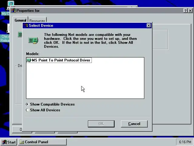Click the help question mark in Properties window
The width and height of the screenshot is (194, 146).
185,11
